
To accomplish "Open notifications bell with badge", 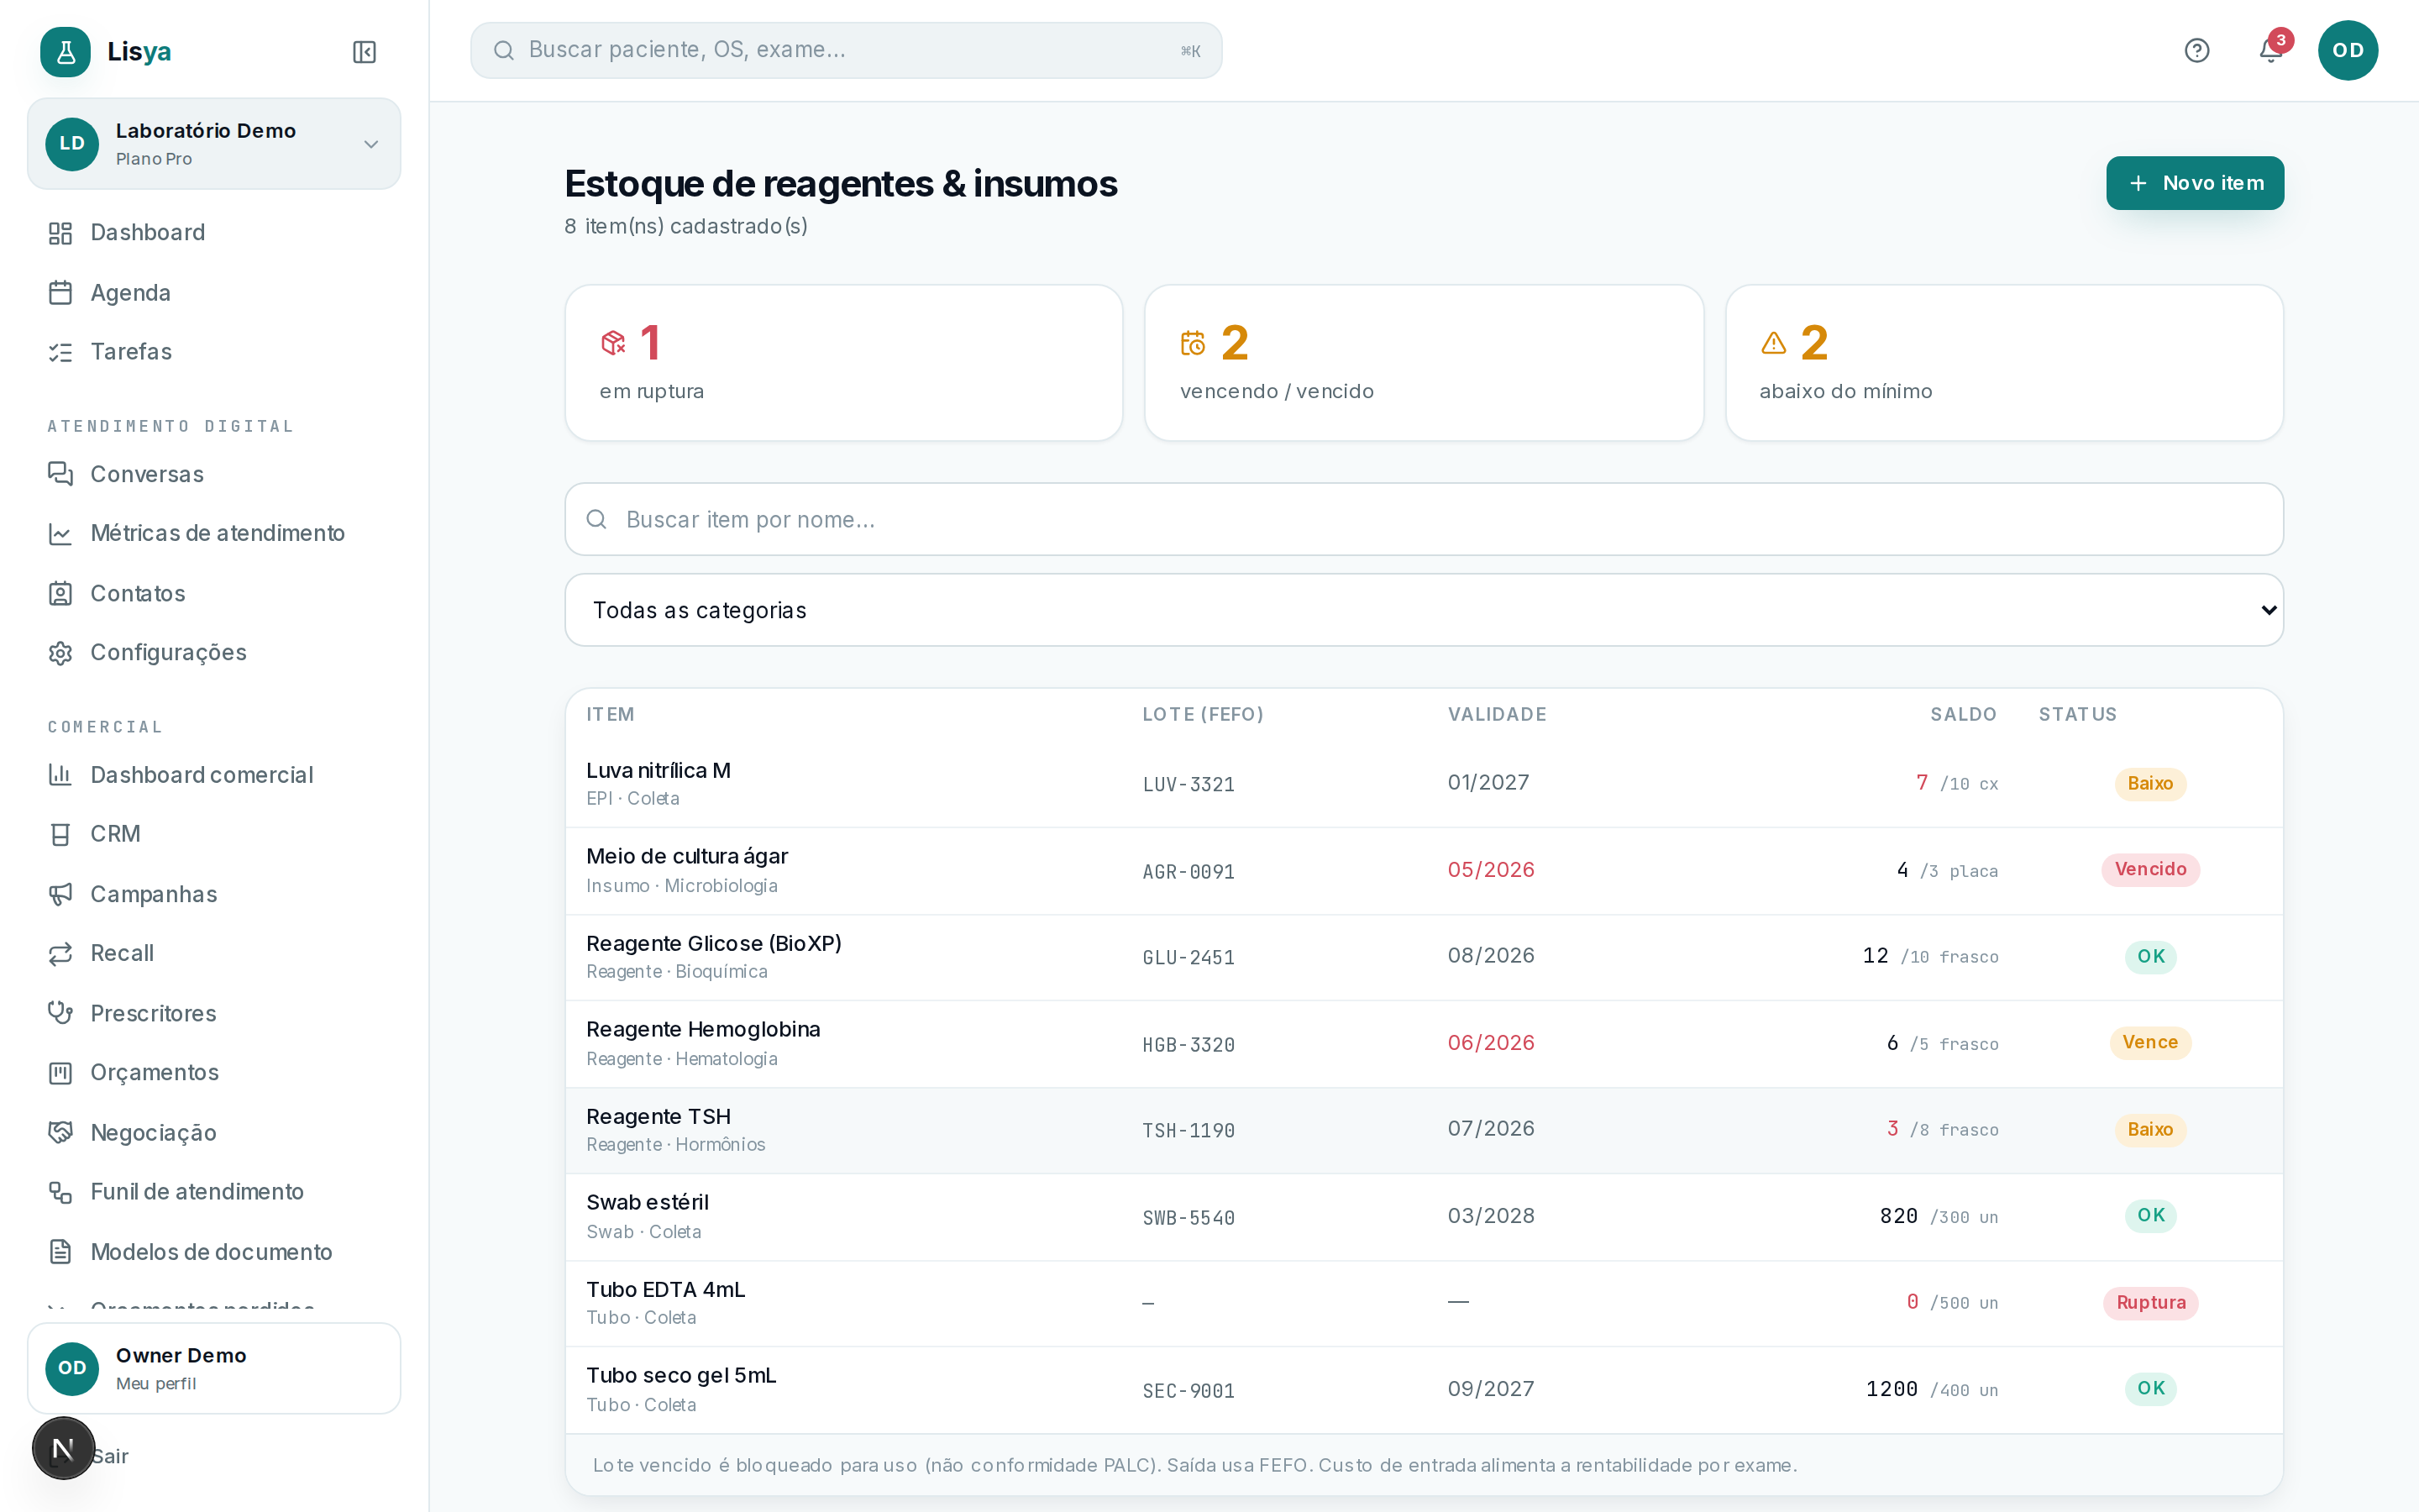I will pyautogui.click(x=2271, y=50).
